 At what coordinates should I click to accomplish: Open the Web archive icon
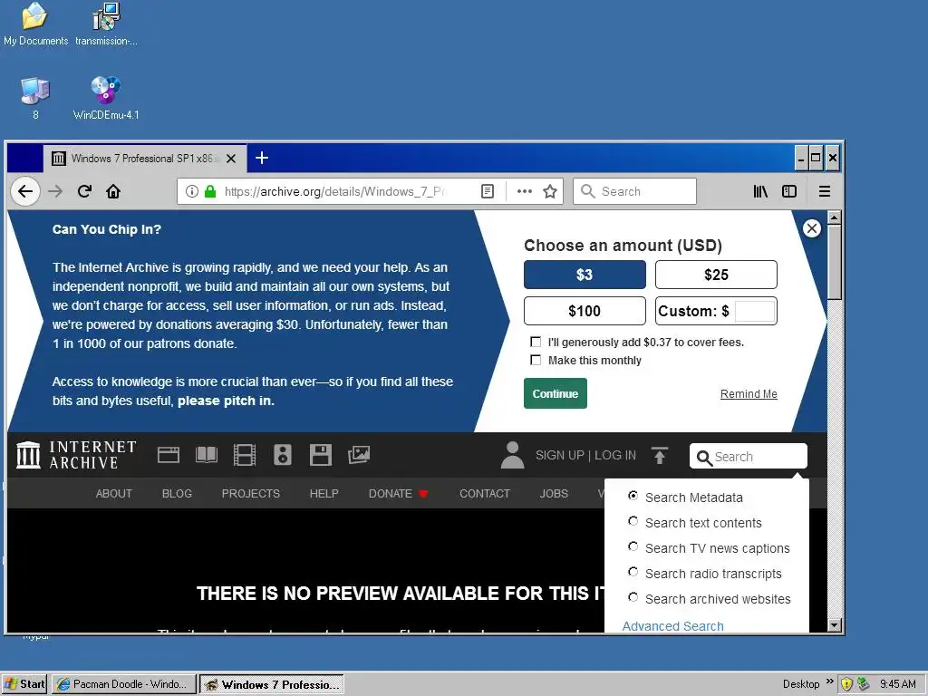168,455
